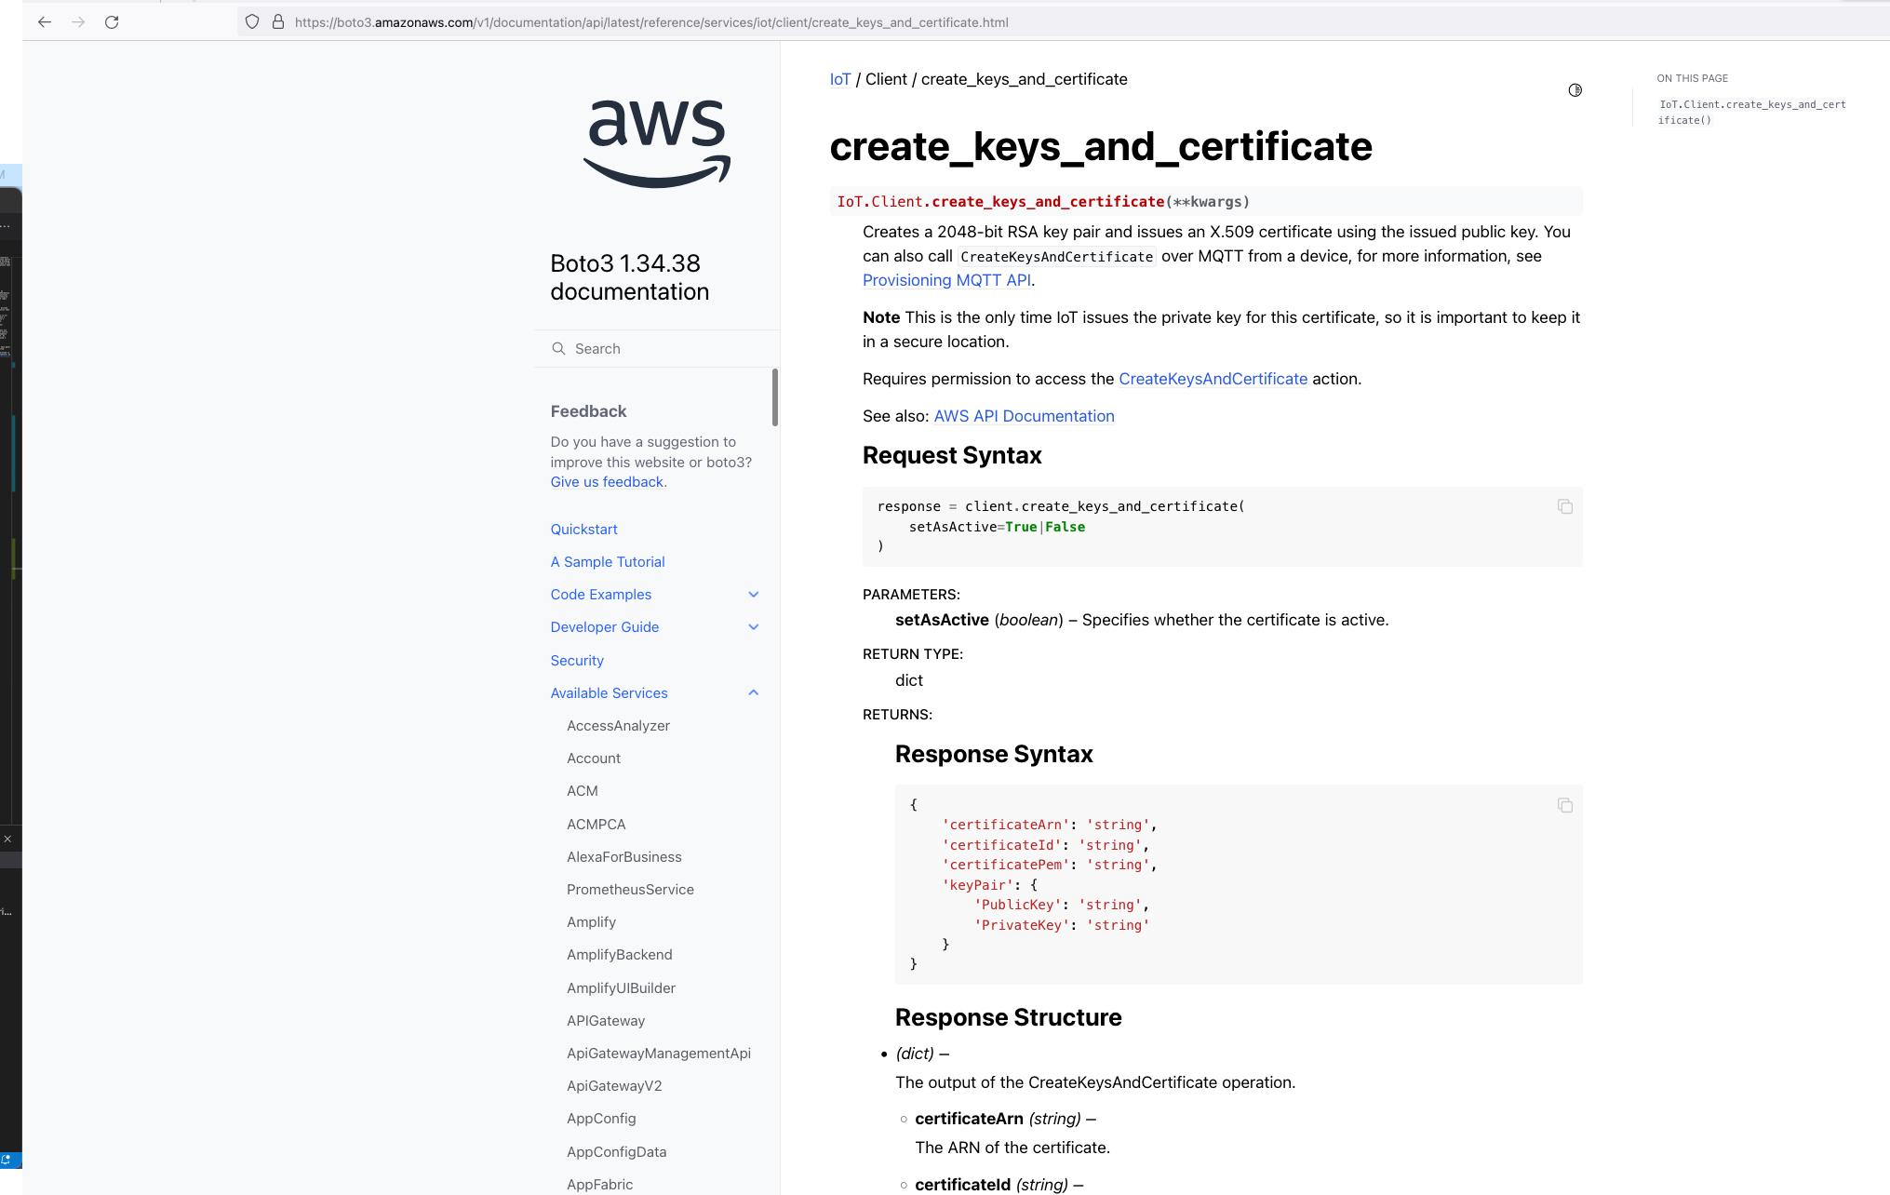The width and height of the screenshot is (1890, 1195).
Task: Click the Response Syntax heading
Action: [x=994, y=754]
